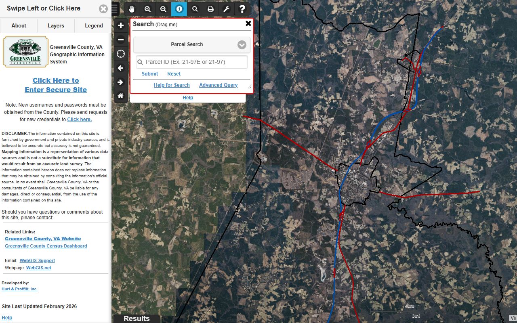The width and height of the screenshot is (517, 323).
Task: Toggle the hamburger side panel menu
Action: (x=115, y=9)
